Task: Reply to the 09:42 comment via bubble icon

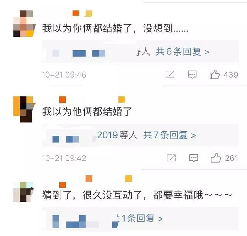Action: tap(193, 158)
